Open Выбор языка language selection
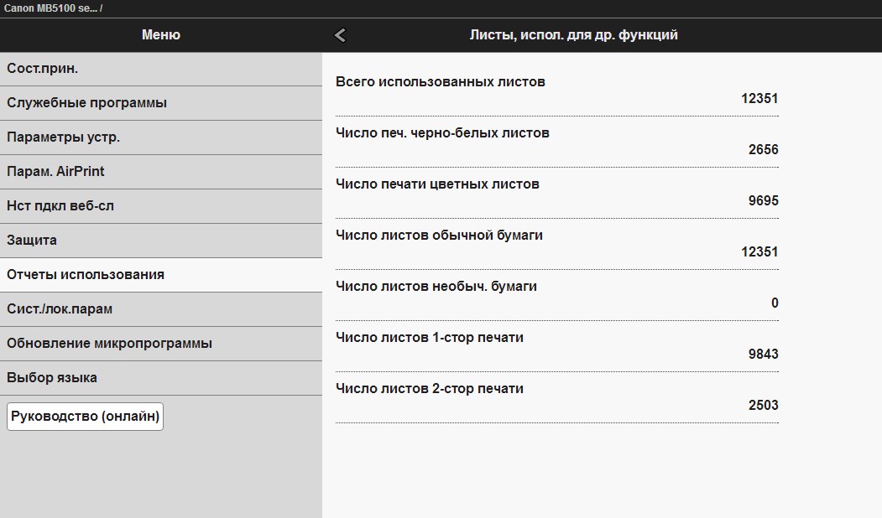The height and width of the screenshot is (518, 882). (x=160, y=378)
